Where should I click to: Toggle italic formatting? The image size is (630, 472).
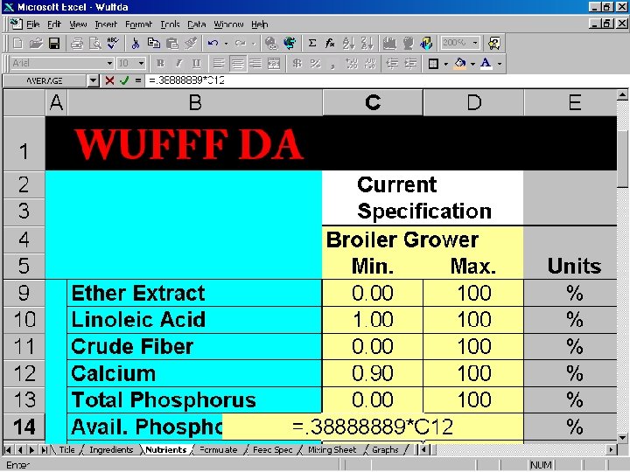point(178,64)
